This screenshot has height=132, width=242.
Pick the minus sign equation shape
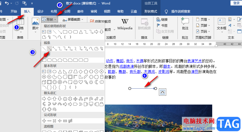pos(49,121)
